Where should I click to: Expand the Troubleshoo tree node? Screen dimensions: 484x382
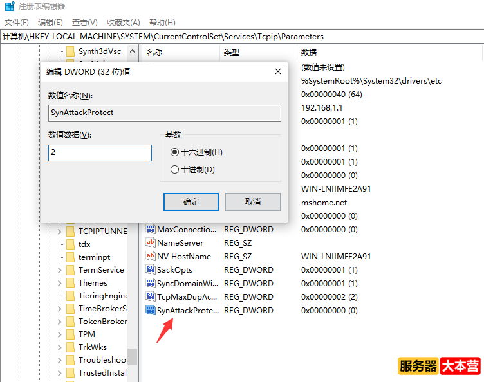coord(60,359)
